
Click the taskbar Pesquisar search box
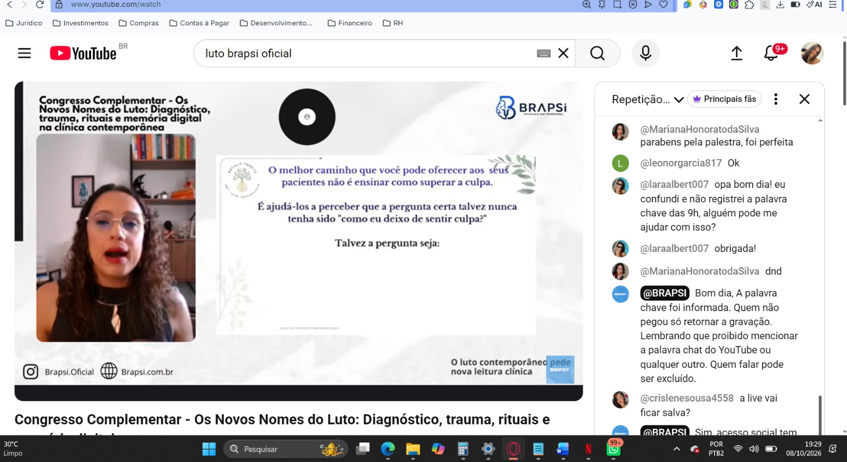point(286,449)
